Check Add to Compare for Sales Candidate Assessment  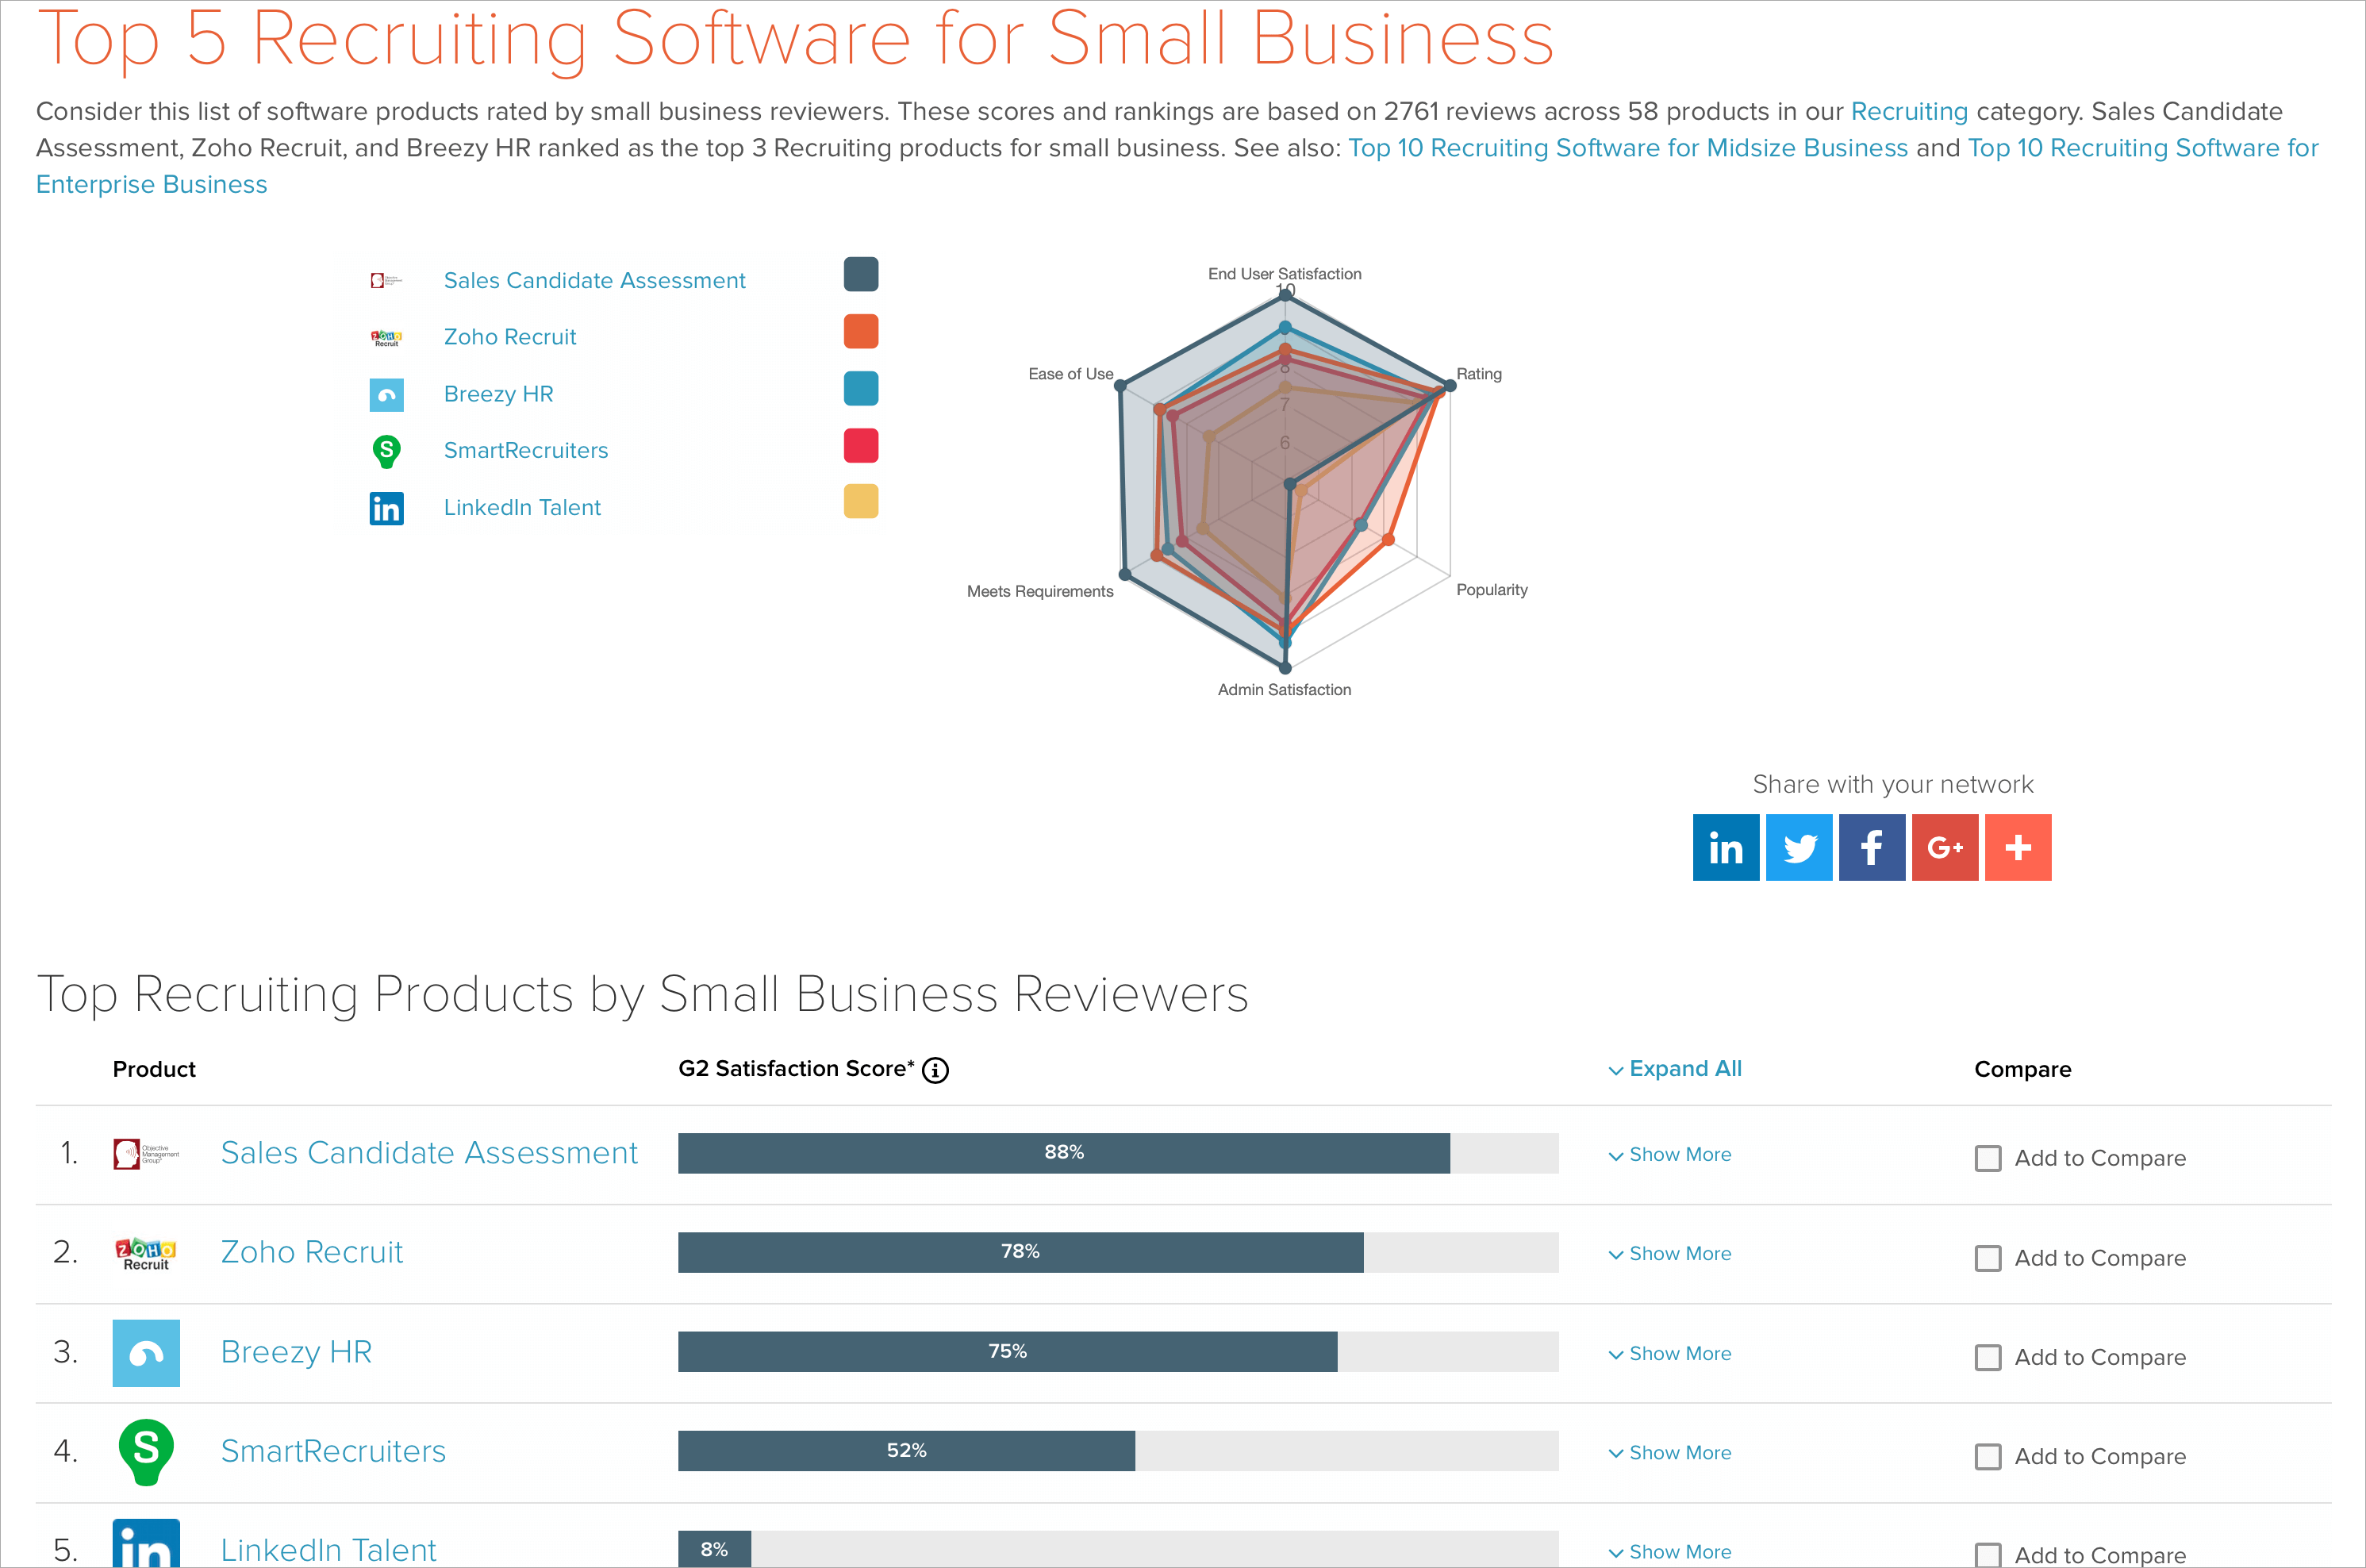pyautogui.click(x=1988, y=1158)
